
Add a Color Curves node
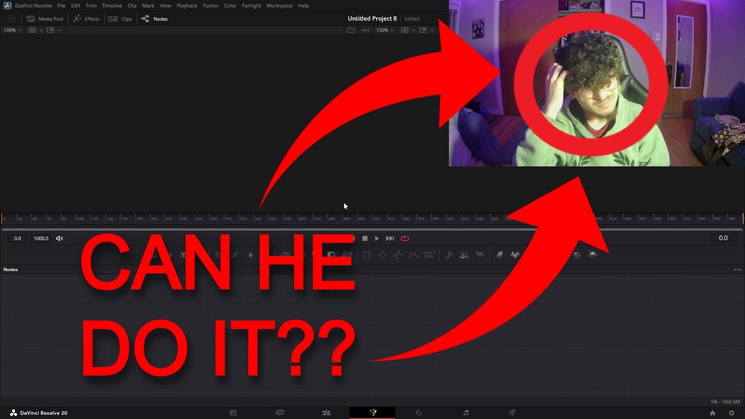point(235,255)
